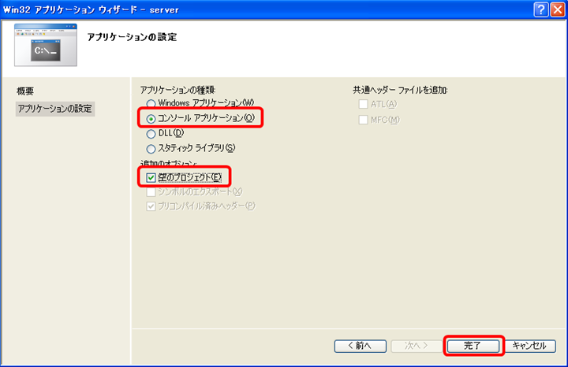Click the 共通ヘッダー ファイルを追加 label
Image resolution: width=568 pixels, height=367 pixels.
point(400,90)
